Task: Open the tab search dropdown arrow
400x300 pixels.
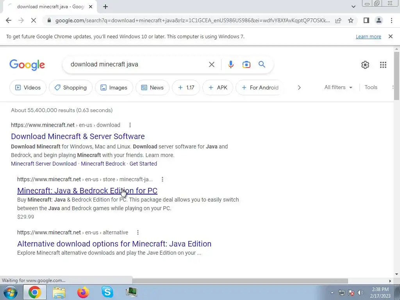Action: point(353,7)
